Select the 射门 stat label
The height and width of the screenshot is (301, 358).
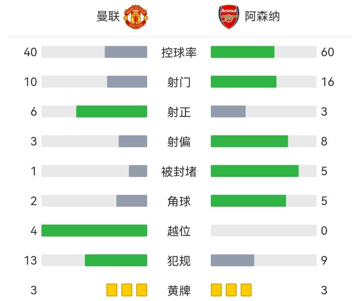(179, 82)
